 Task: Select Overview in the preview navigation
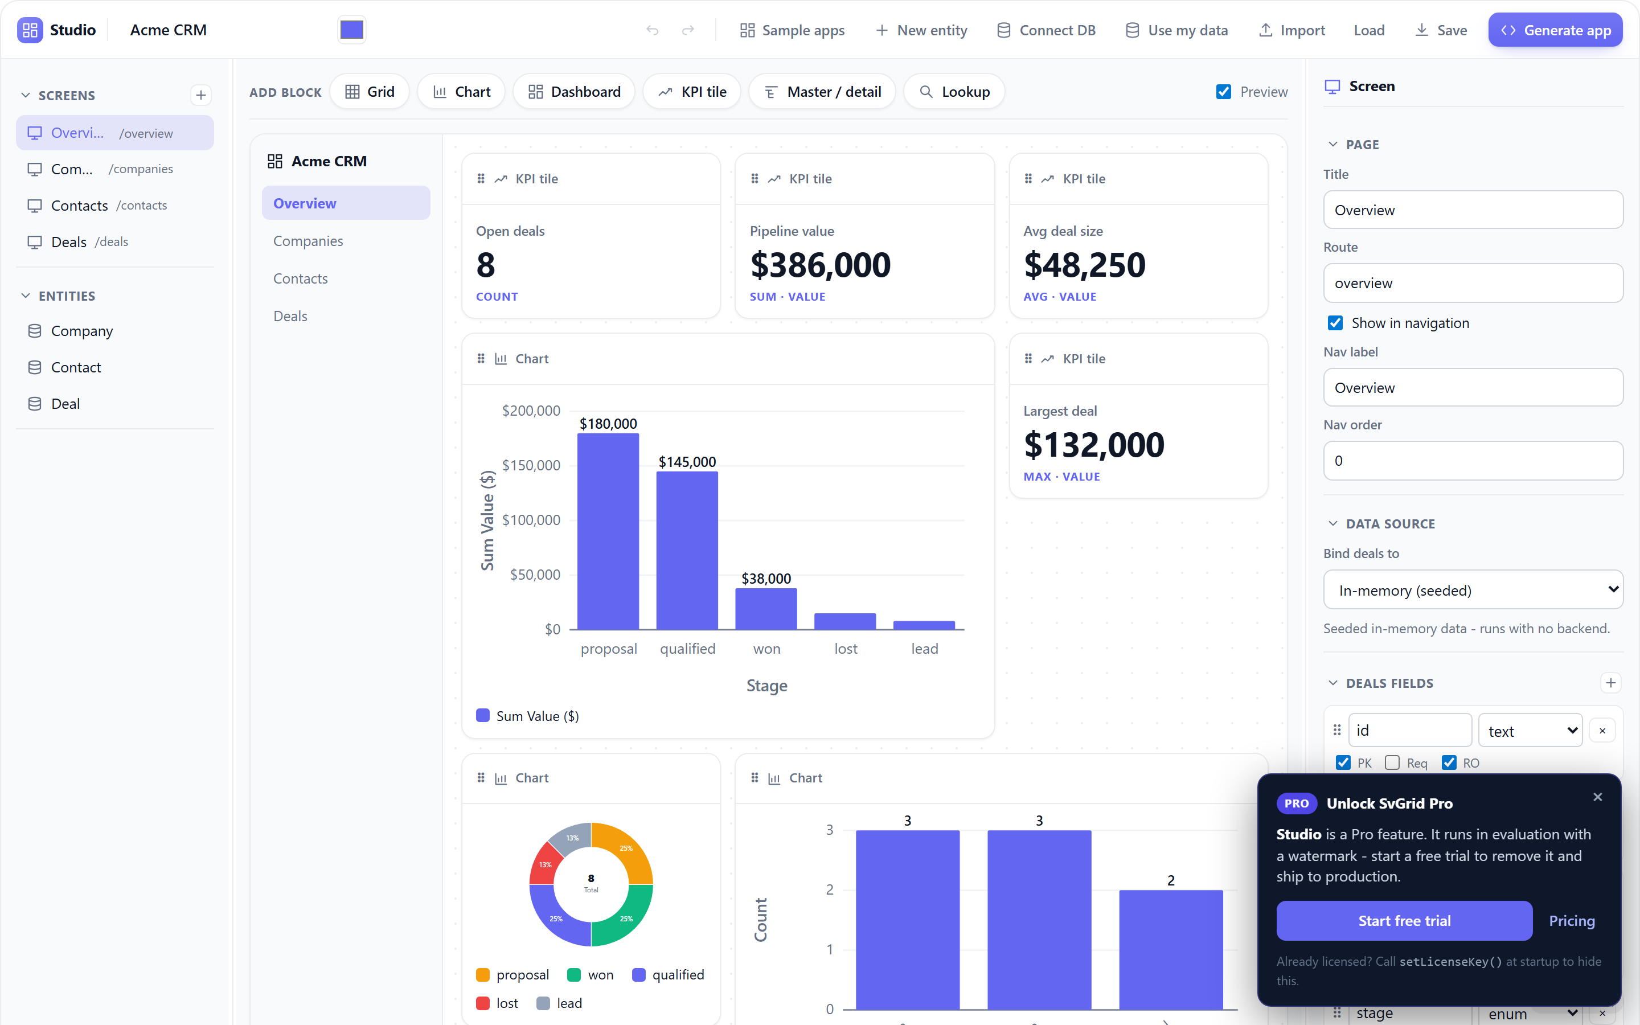pyautogui.click(x=346, y=203)
